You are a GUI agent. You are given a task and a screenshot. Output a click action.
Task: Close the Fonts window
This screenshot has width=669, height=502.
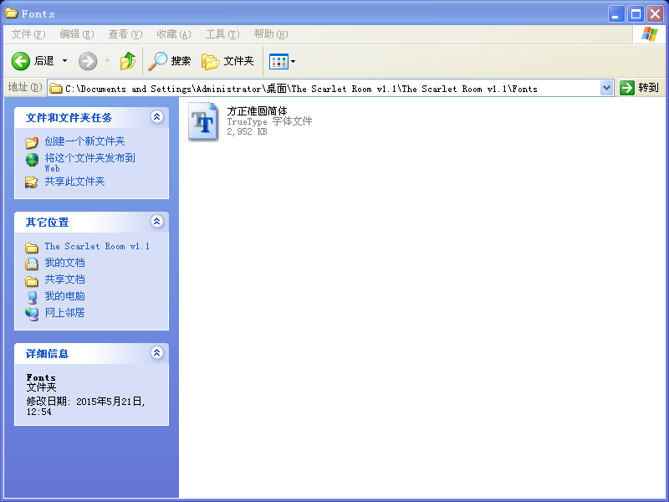[656, 14]
